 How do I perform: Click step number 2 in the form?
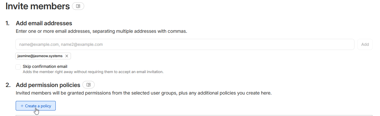(8, 85)
